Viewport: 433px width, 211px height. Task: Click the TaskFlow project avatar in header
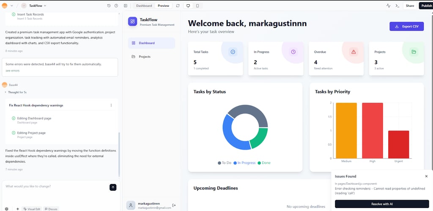[x=24, y=5]
